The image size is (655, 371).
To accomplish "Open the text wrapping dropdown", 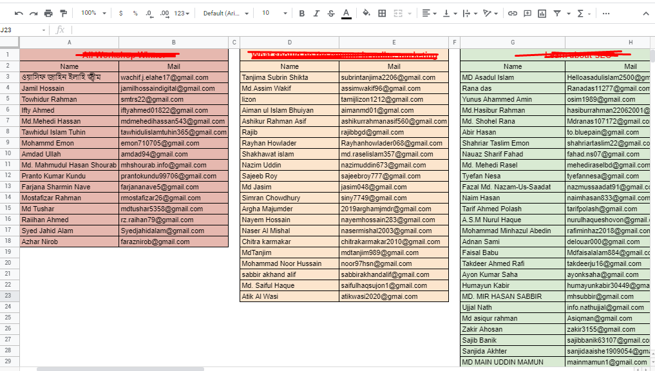I will [x=470, y=14].
